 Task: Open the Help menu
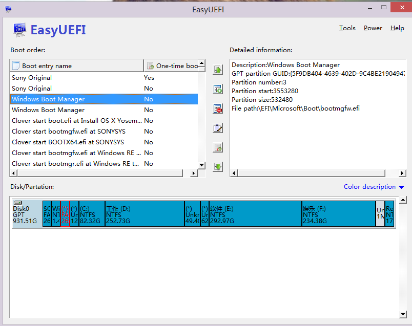tap(397, 28)
